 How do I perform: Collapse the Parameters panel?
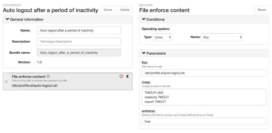click(x=144, y=53)
